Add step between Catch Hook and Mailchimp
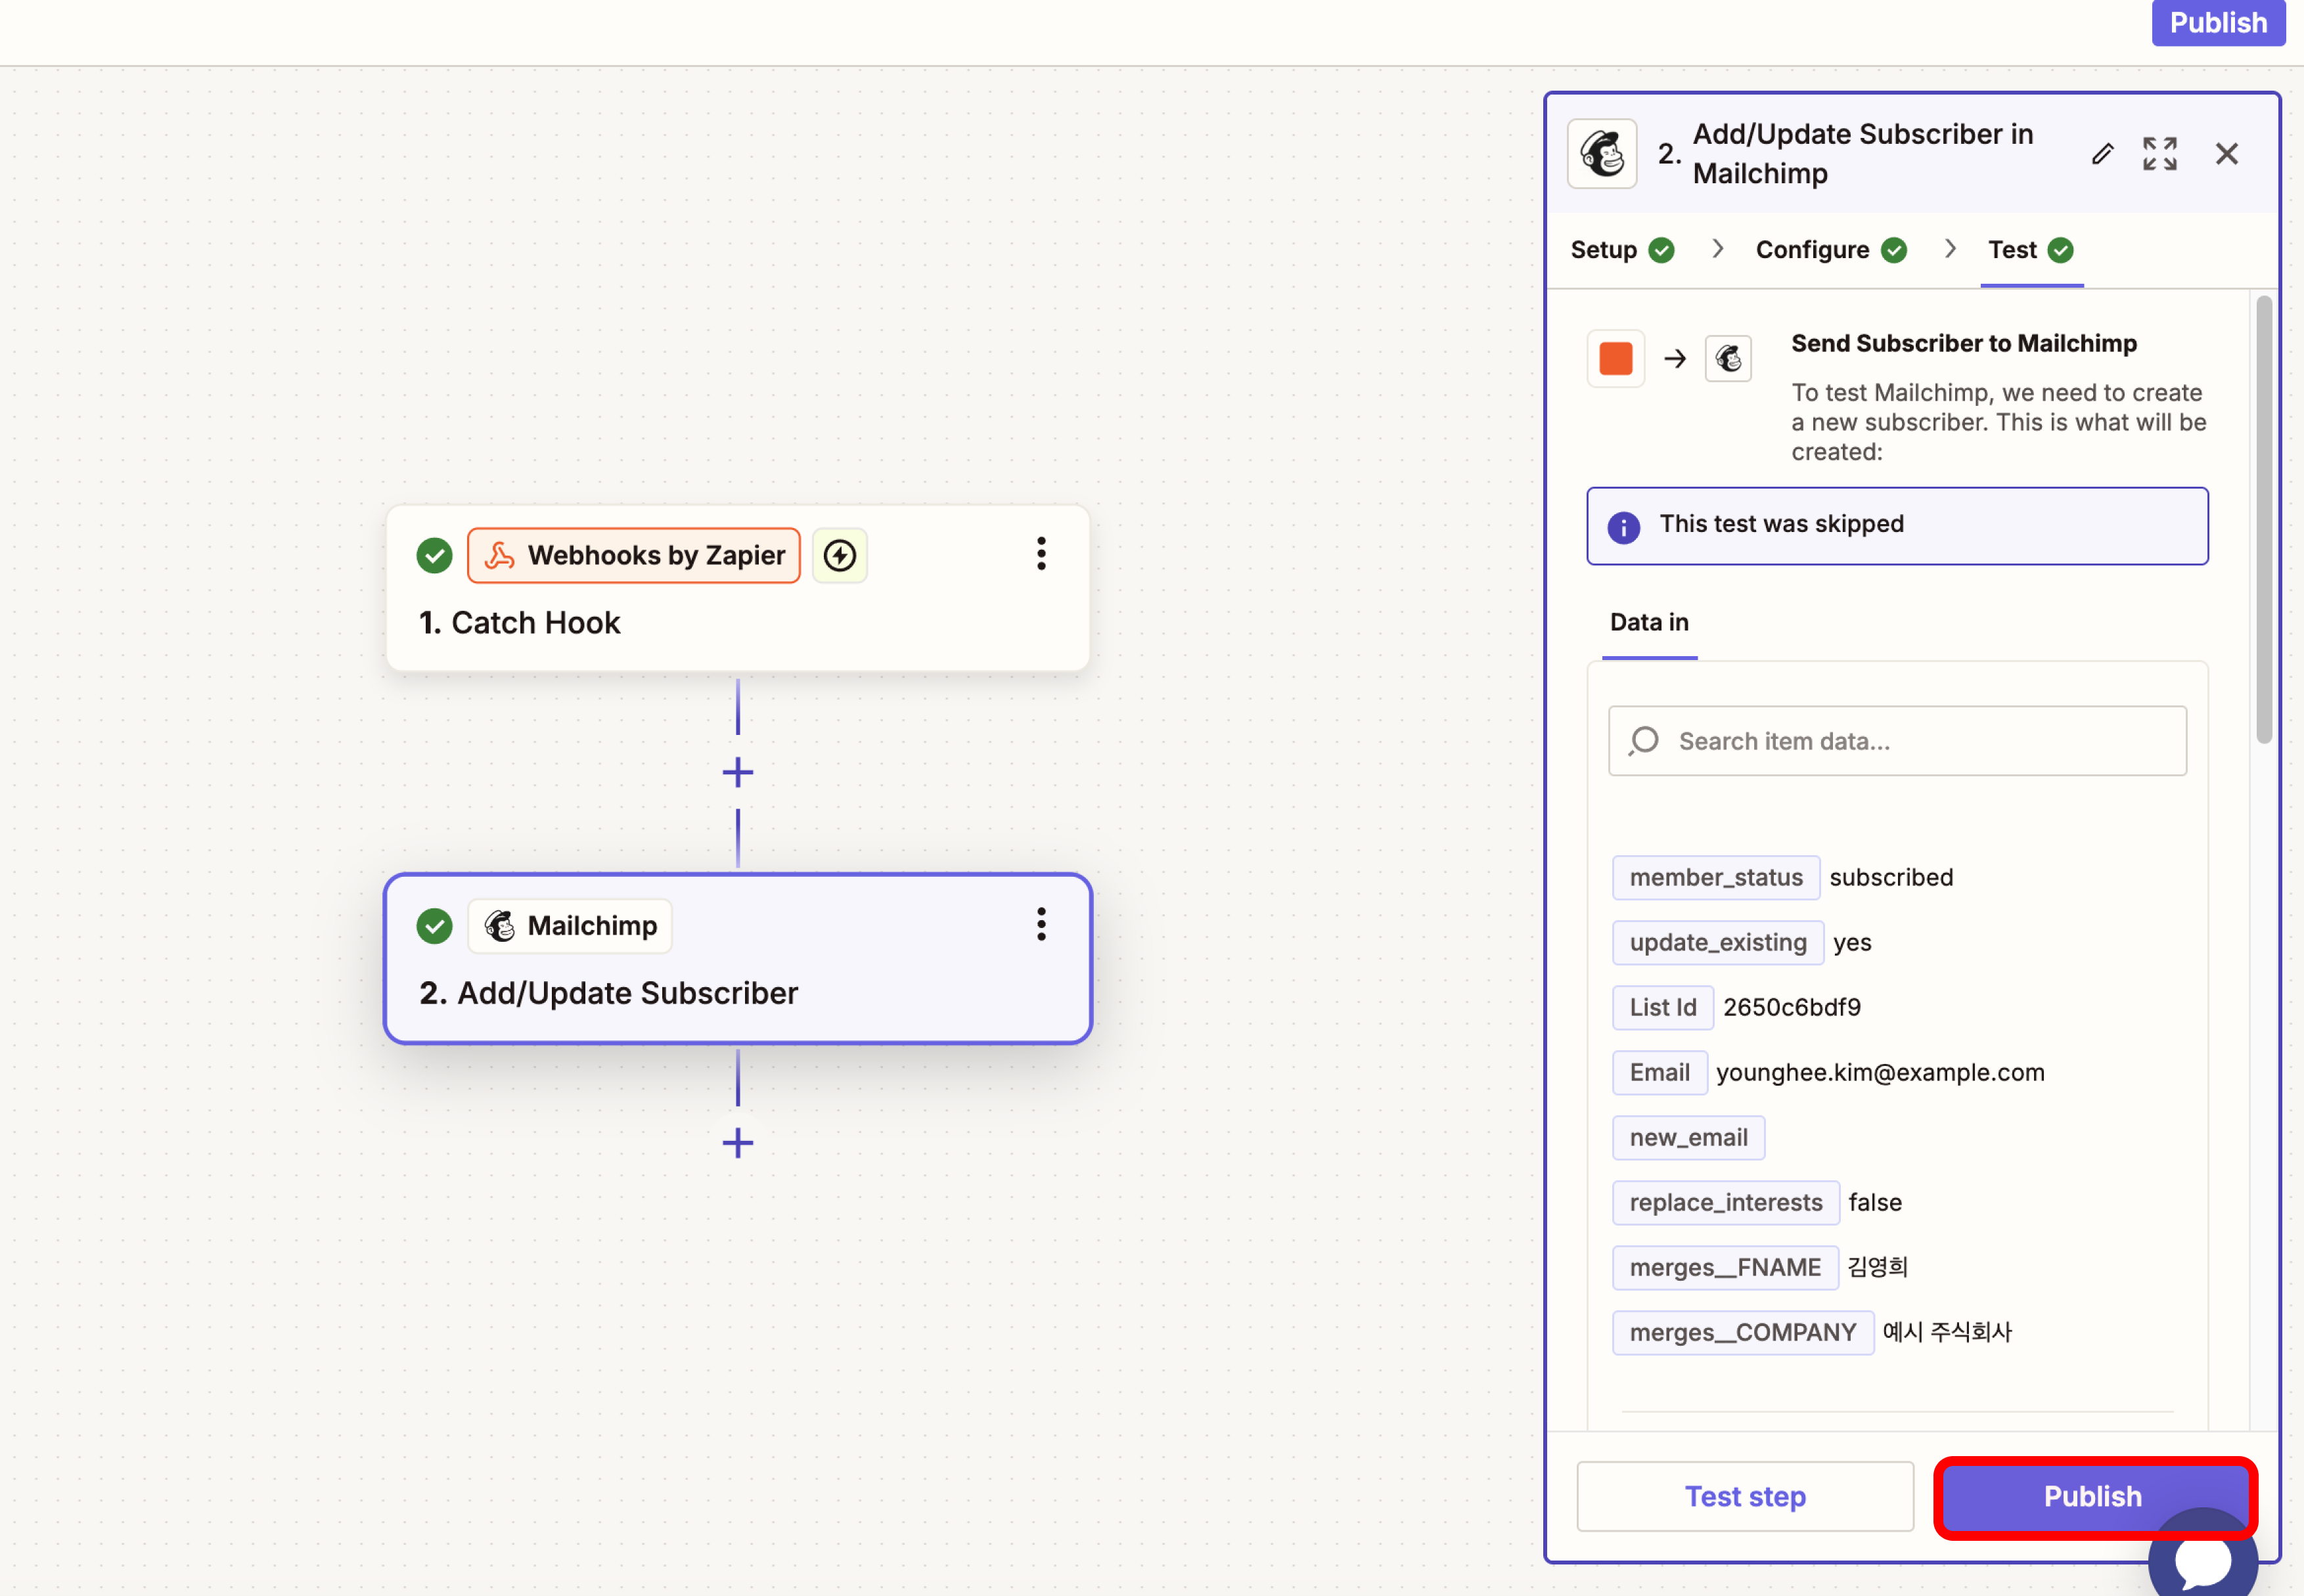The height and width of the screenshot is (1596, 2304). point(738,772)
